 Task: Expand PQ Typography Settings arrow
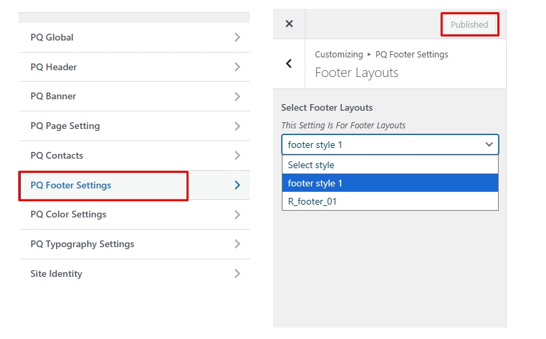point(237,244)
